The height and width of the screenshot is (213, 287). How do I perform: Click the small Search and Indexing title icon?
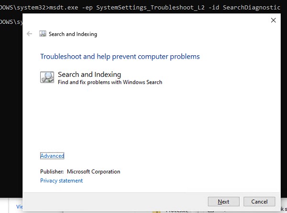pyautogui.click(x=43, y=34)
